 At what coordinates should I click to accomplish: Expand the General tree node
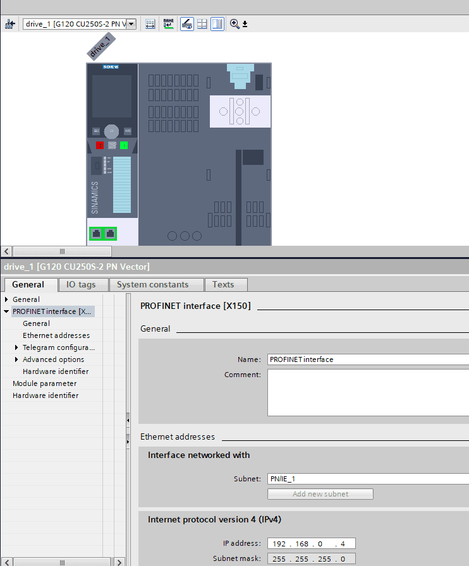(6, 299)
